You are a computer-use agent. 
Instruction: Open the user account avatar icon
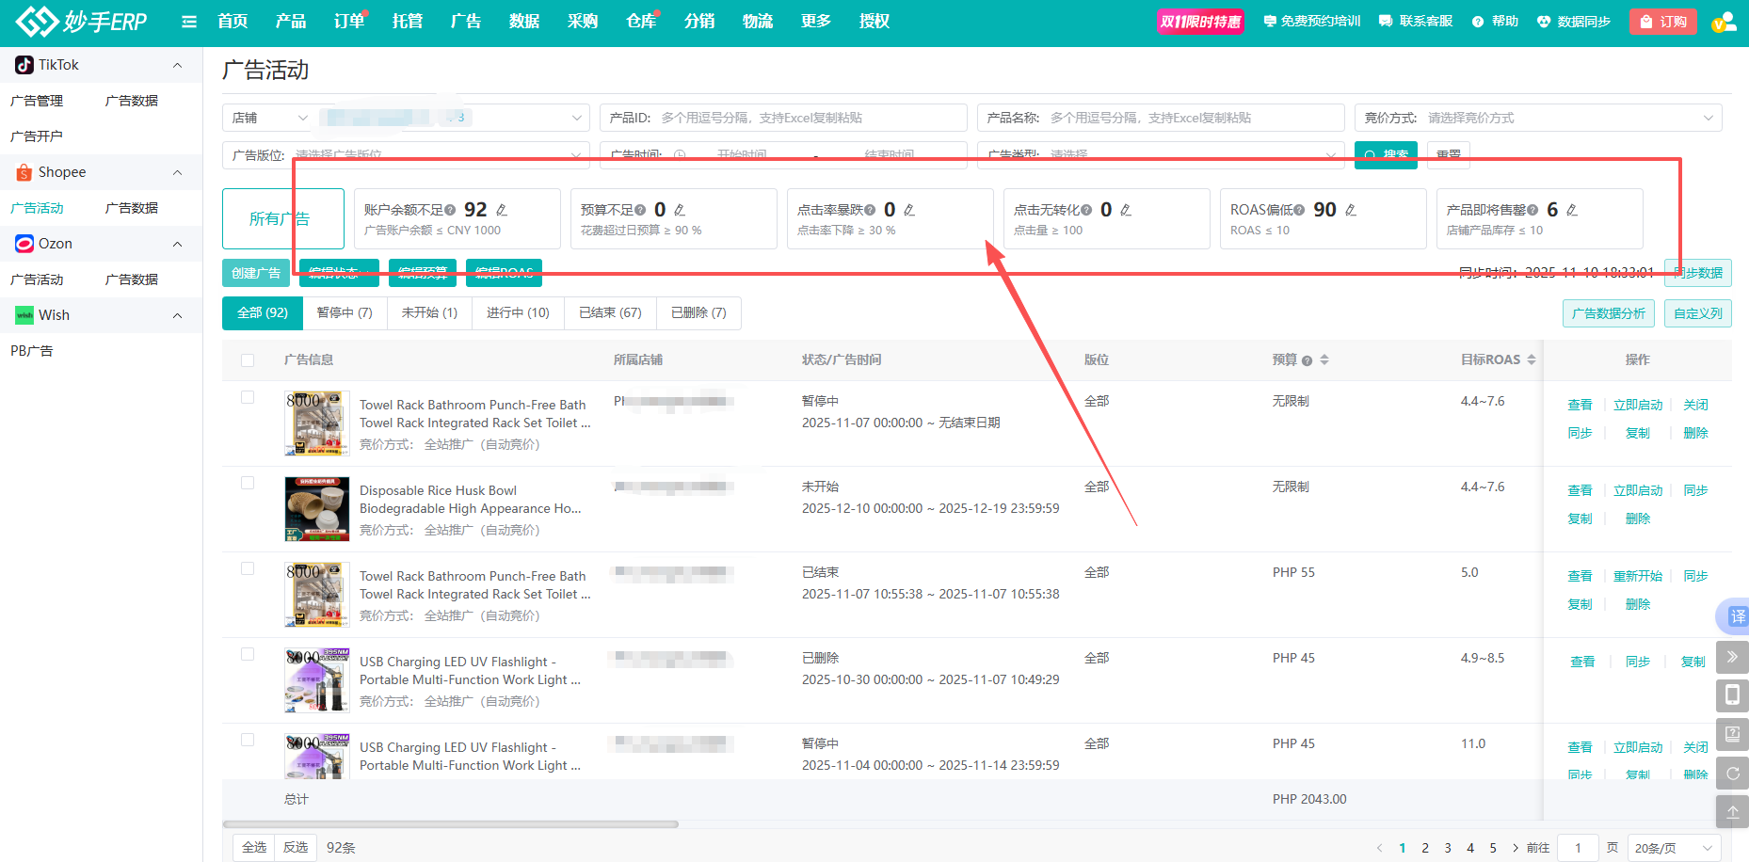click(x=1723, y=22)
